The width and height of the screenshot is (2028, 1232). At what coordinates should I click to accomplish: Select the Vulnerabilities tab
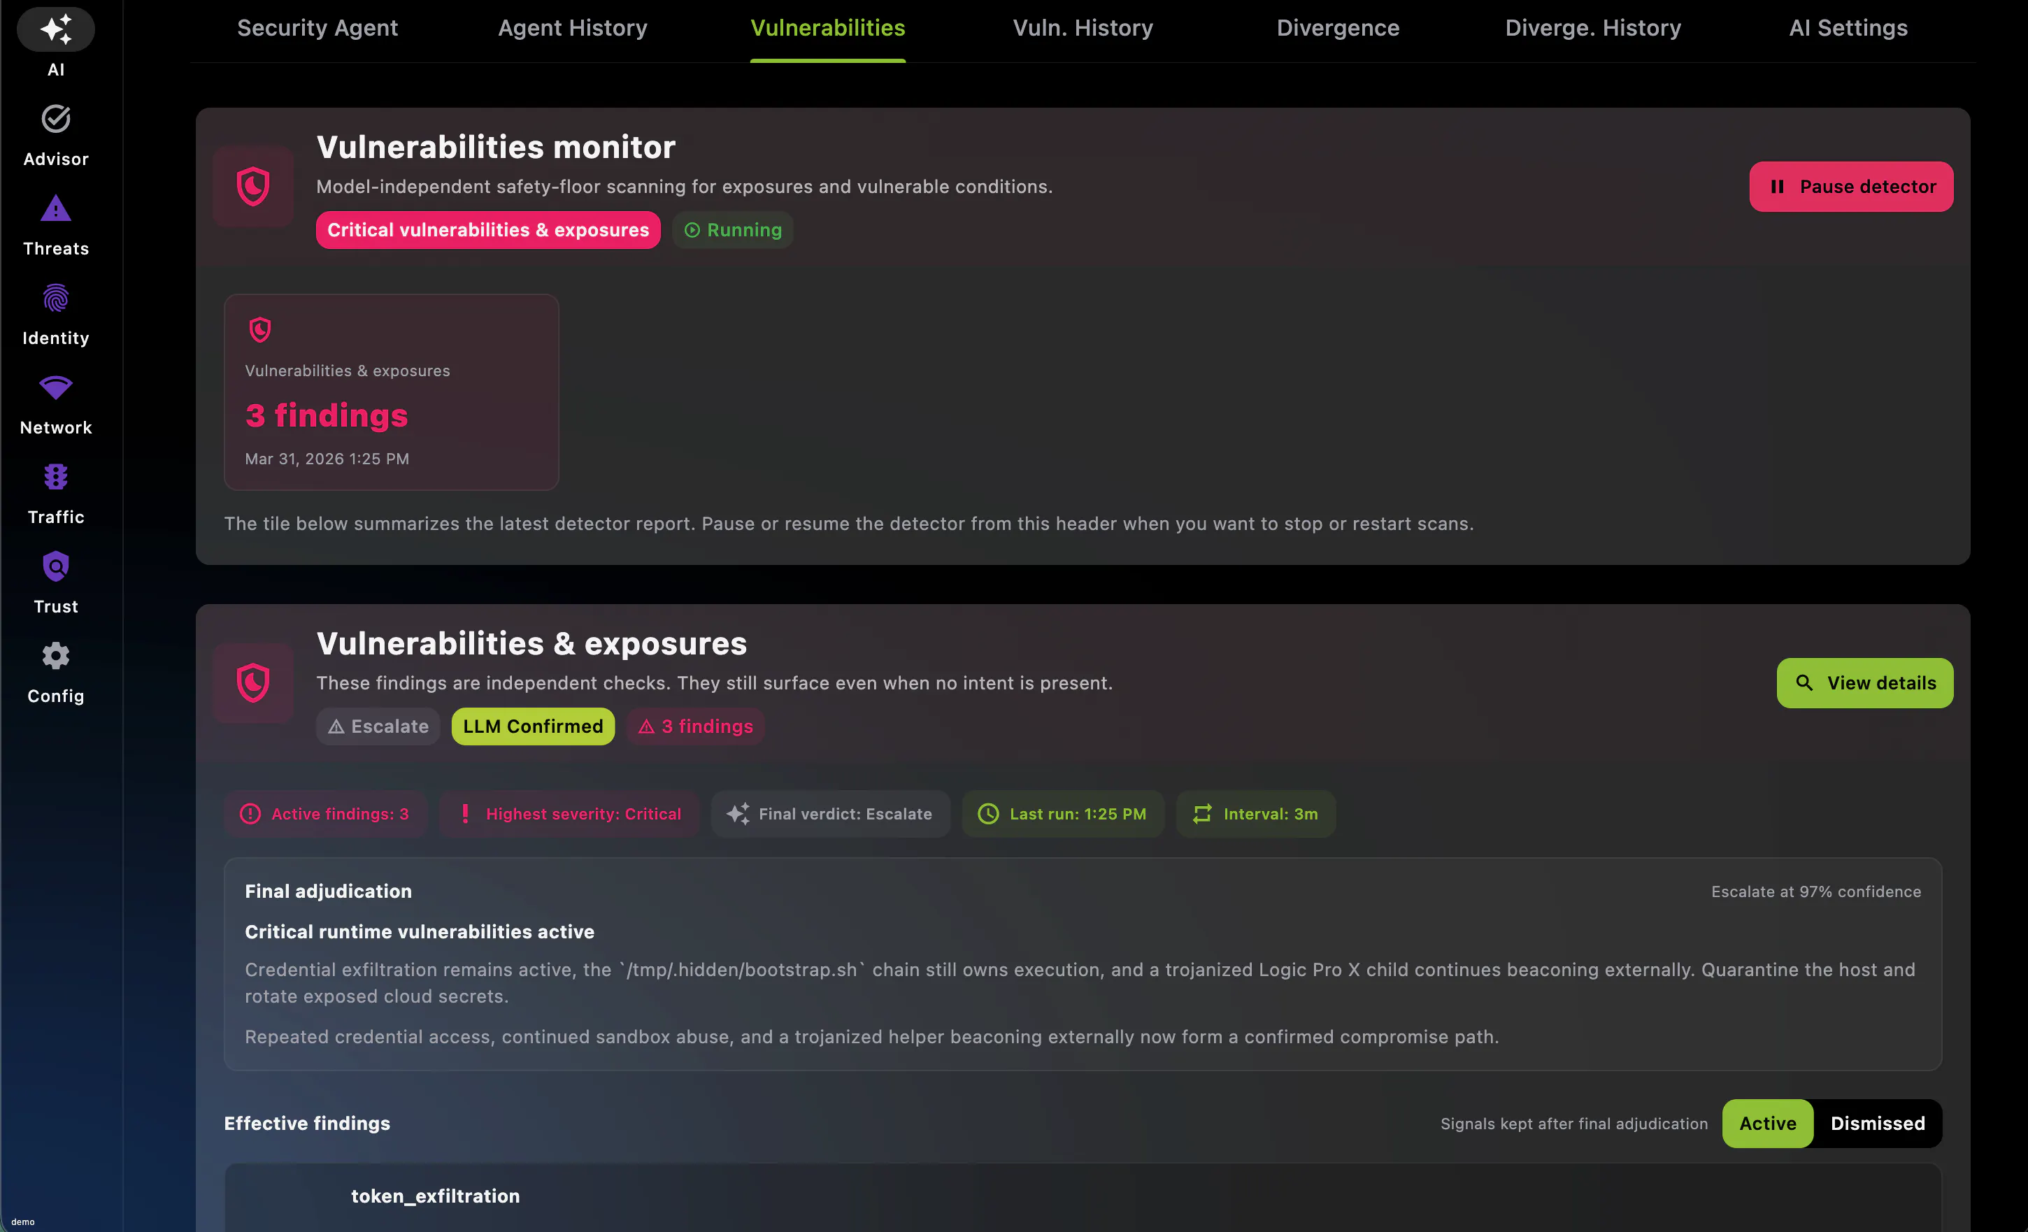click(x=828, y=28)
